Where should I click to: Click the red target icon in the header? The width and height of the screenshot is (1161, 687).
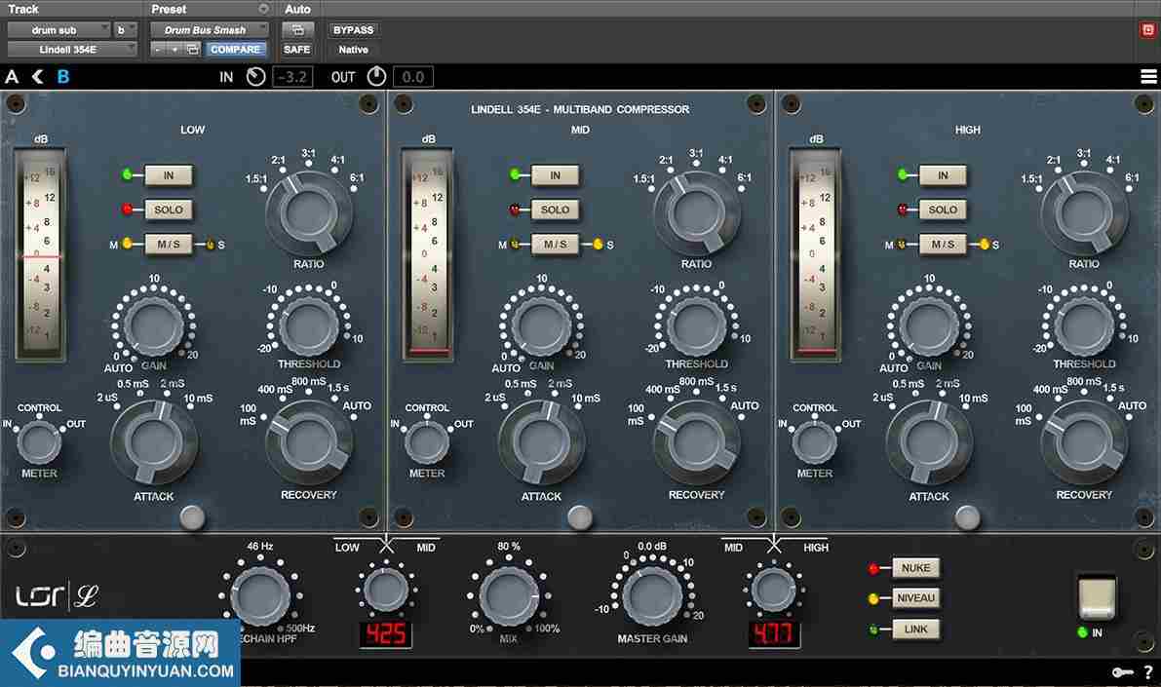click(1148, 29)
